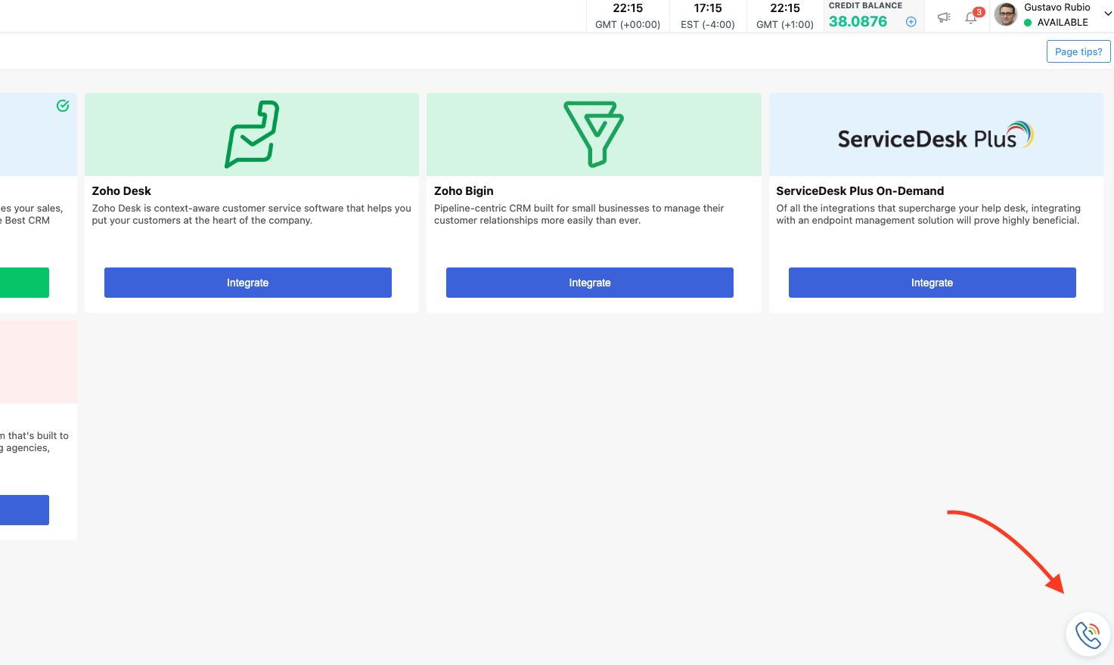Click the GMT (+1:00) clock

785,16
